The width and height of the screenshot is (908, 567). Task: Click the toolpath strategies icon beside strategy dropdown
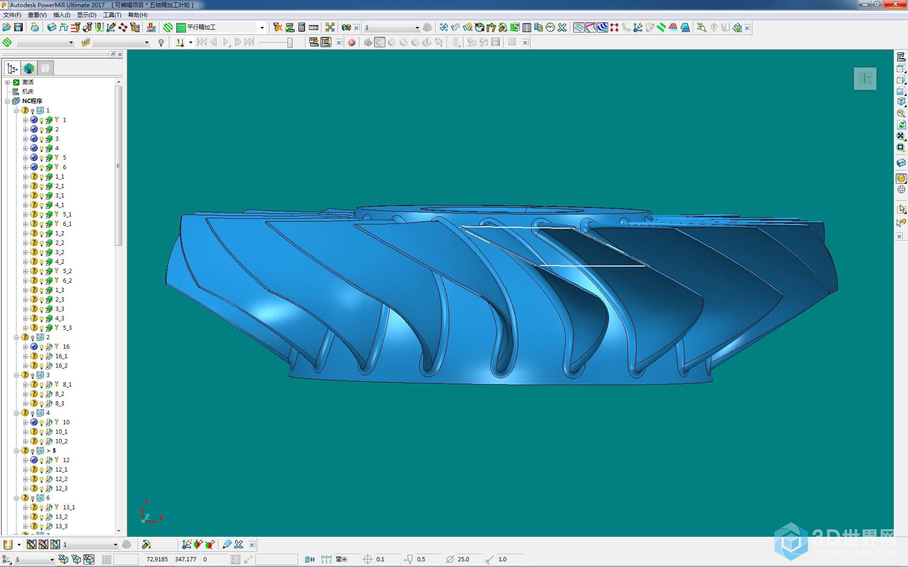[168, 27]
